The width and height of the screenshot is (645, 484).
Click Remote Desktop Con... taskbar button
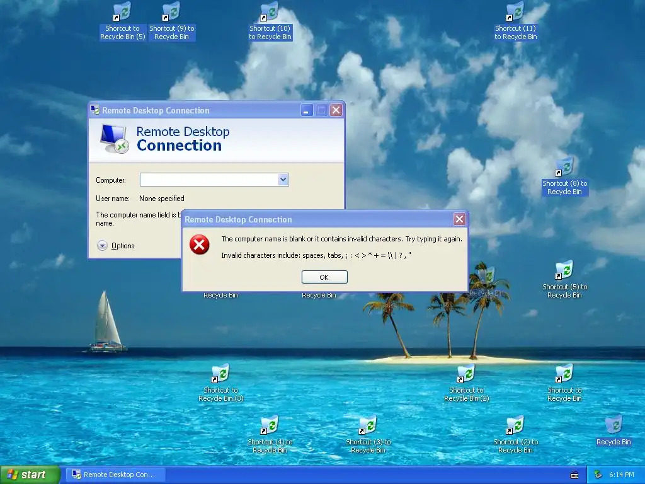coord(115,475)
